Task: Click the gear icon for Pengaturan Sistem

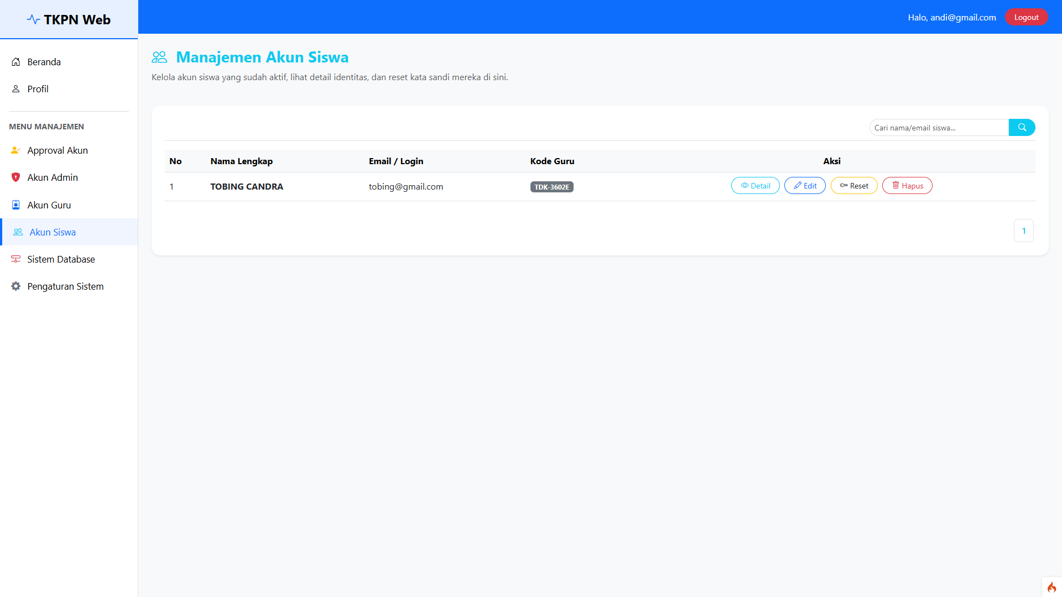Action: 16,286
